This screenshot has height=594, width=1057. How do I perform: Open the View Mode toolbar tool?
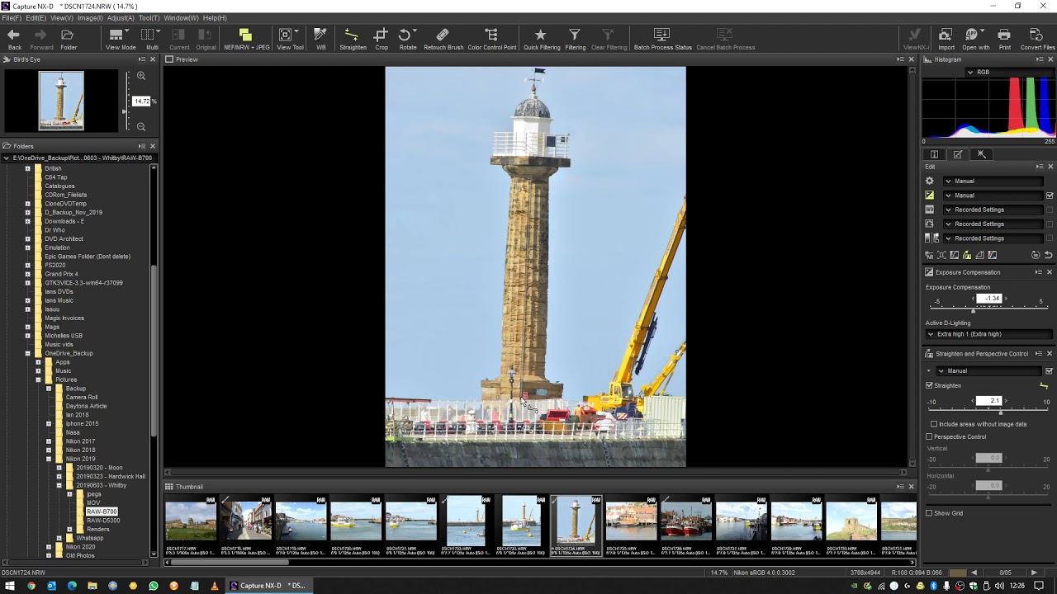pos(121,39)
